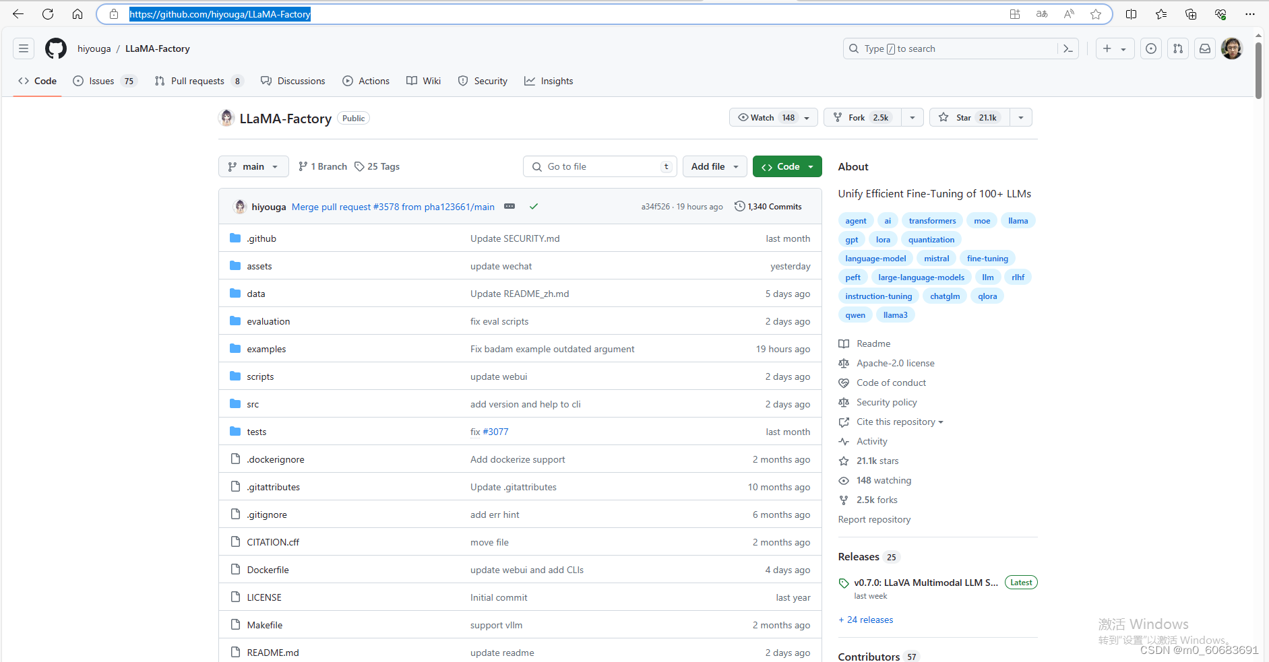Open hiyouga owner profile link
The height and width of the screenshot is (662, 1269).
click(x=94, y=48)
